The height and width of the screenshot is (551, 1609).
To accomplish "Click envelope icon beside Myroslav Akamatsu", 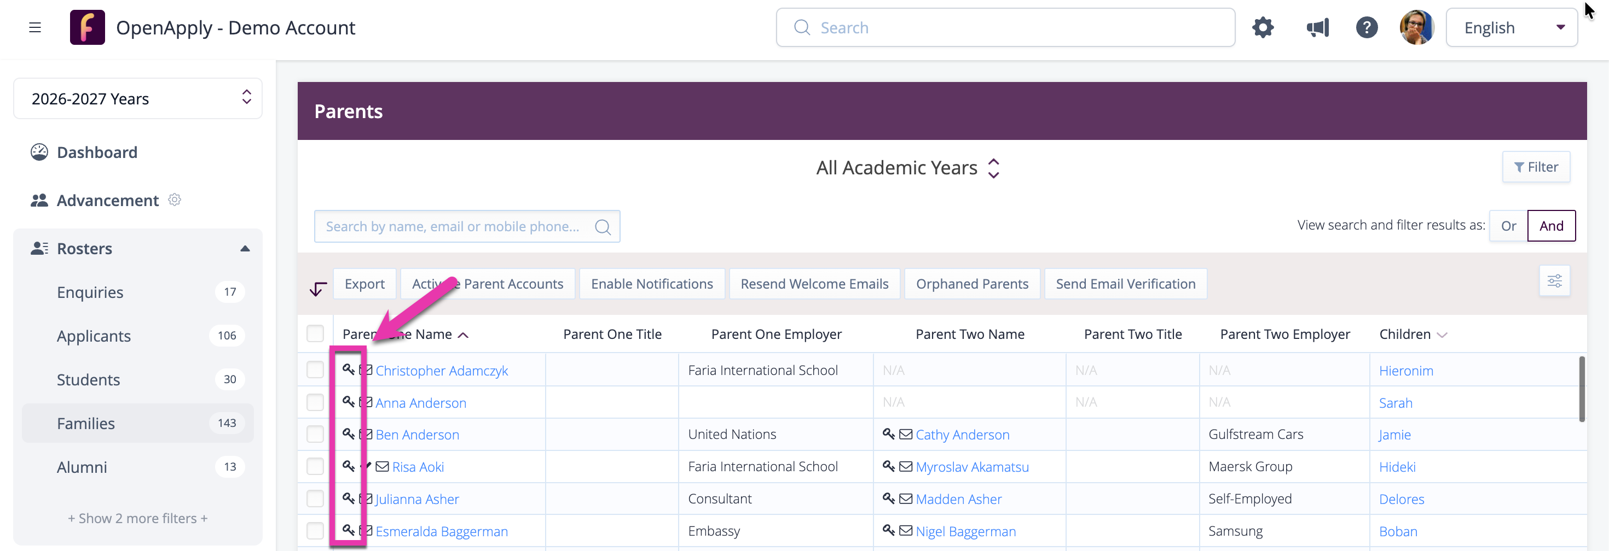I will pyautogui.click(x=906, y=467).
